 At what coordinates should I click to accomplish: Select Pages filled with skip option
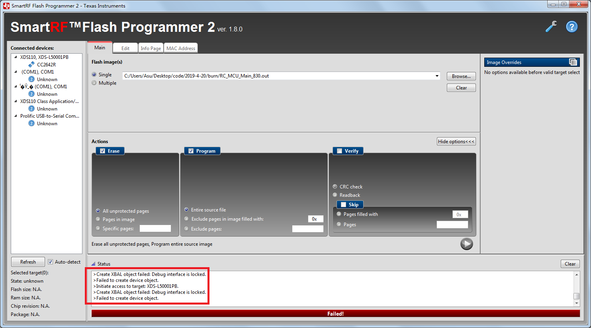coord(339,214)
